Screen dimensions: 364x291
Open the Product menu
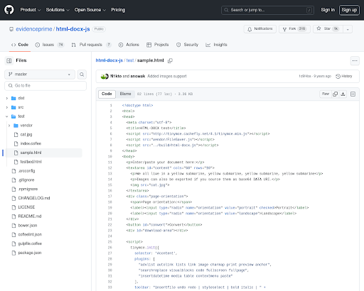31,10
